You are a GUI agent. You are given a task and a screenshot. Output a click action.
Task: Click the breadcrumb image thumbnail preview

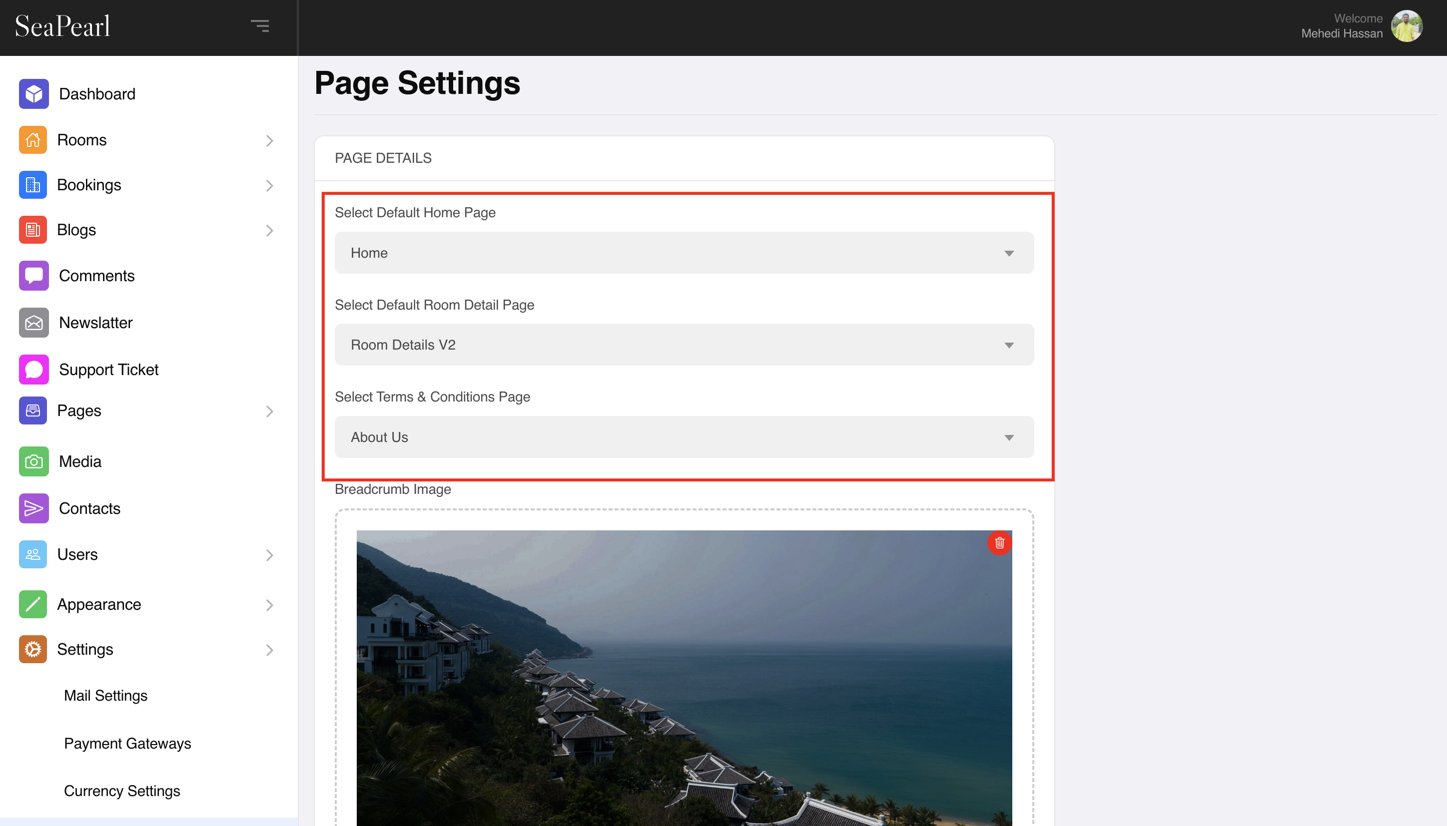pos(684,678)
